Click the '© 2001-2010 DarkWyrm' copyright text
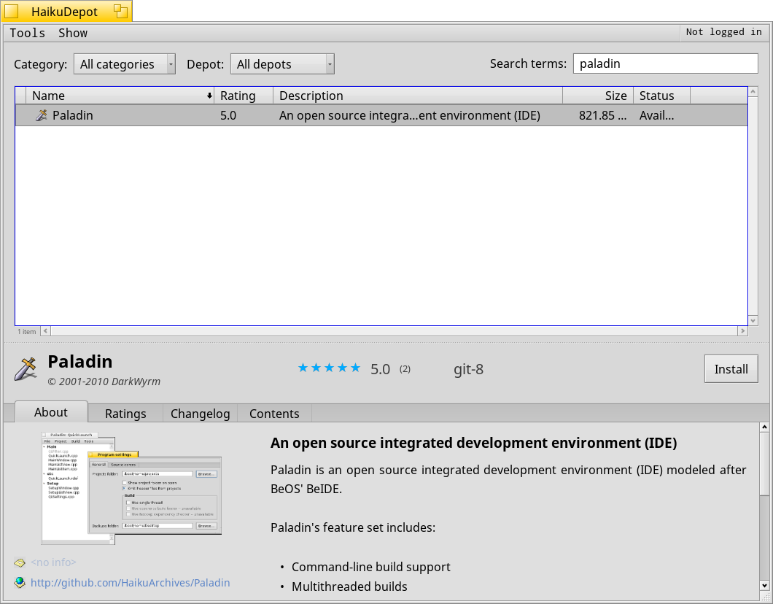Screen dimensions: 773x604 [104, 382]
